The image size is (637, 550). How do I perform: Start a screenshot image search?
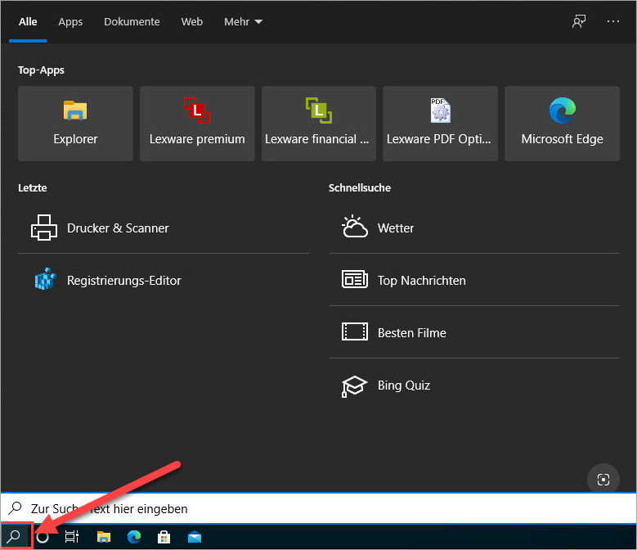[x=603, y=480]
